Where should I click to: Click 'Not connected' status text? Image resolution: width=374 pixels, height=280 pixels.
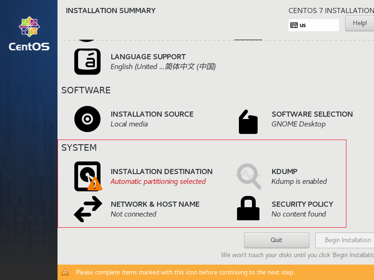tap(133, 214)
